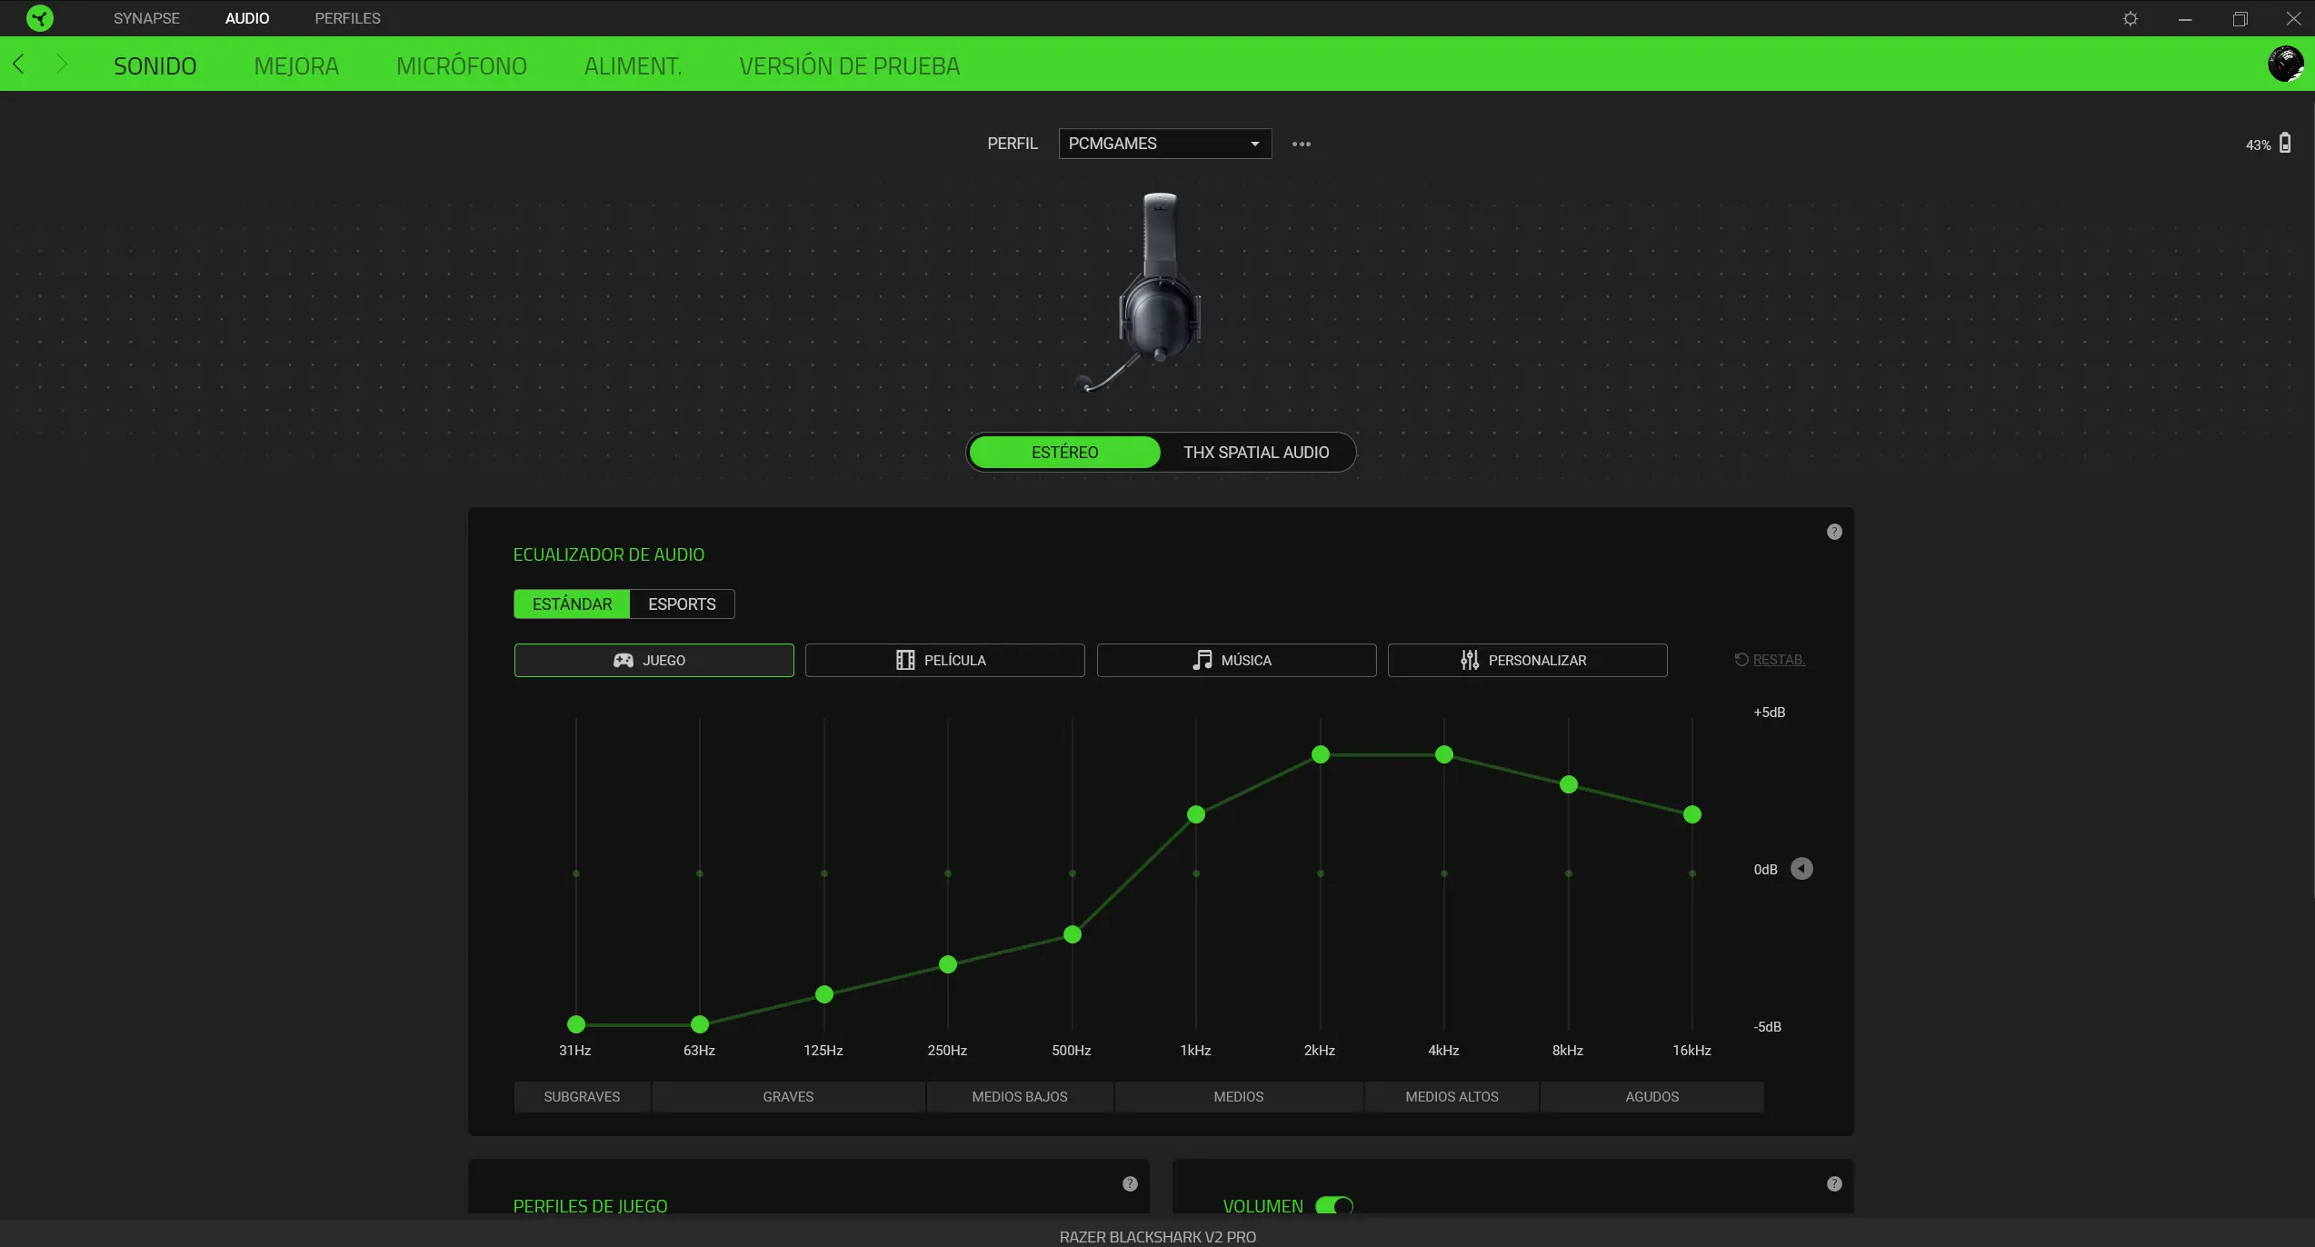Open help for the Volumen panel
This screenshot has height=1247, width=2315.
coord(1834,1183)
